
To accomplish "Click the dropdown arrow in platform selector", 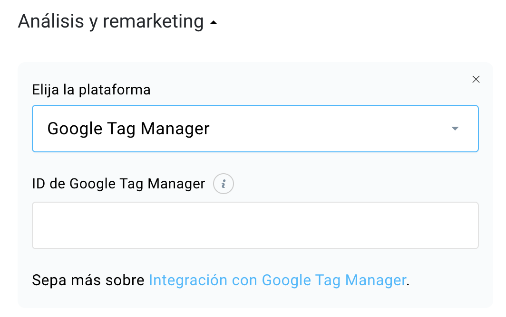I will (455, 129).
